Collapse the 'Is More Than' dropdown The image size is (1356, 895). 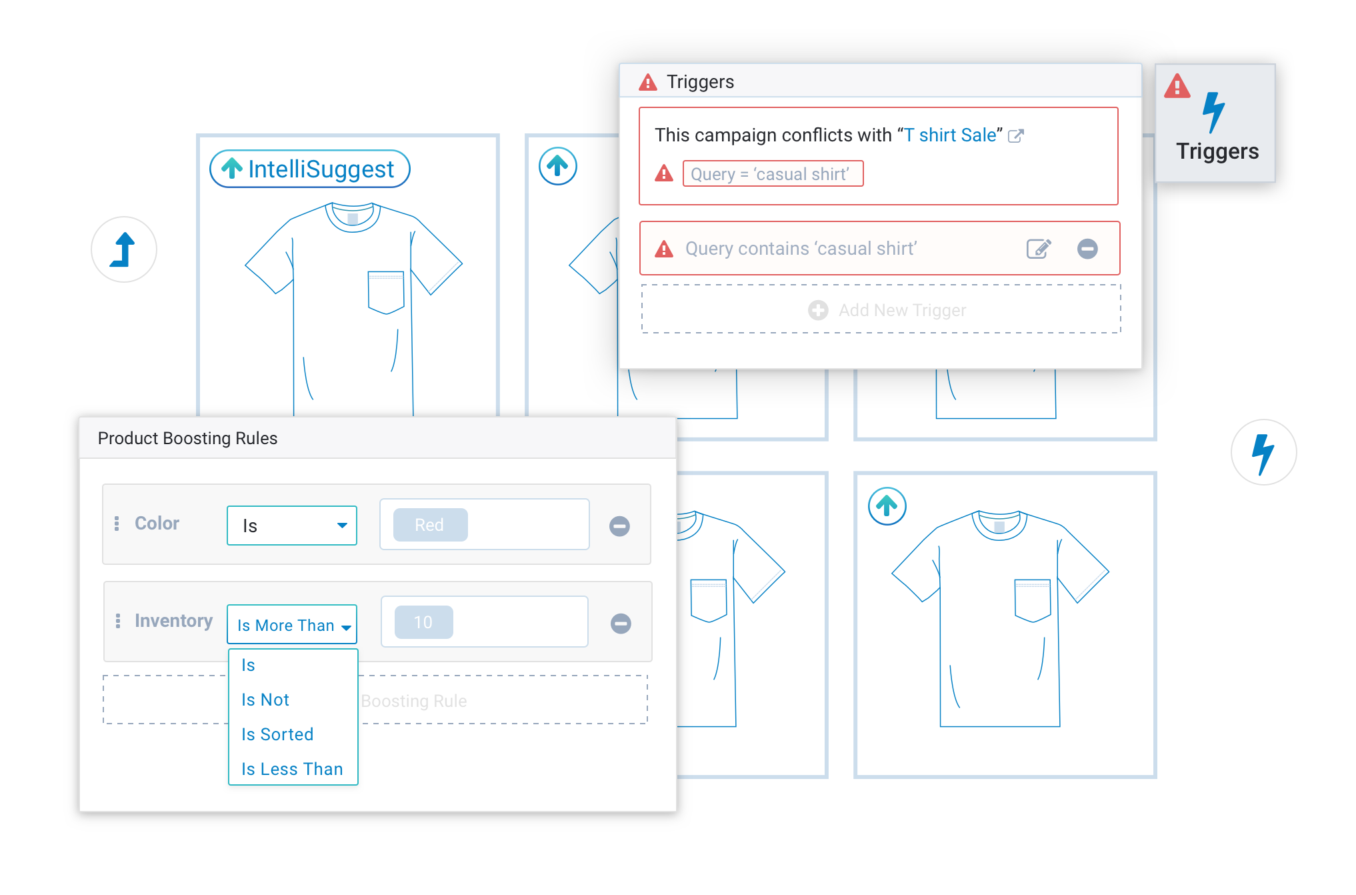292,625
